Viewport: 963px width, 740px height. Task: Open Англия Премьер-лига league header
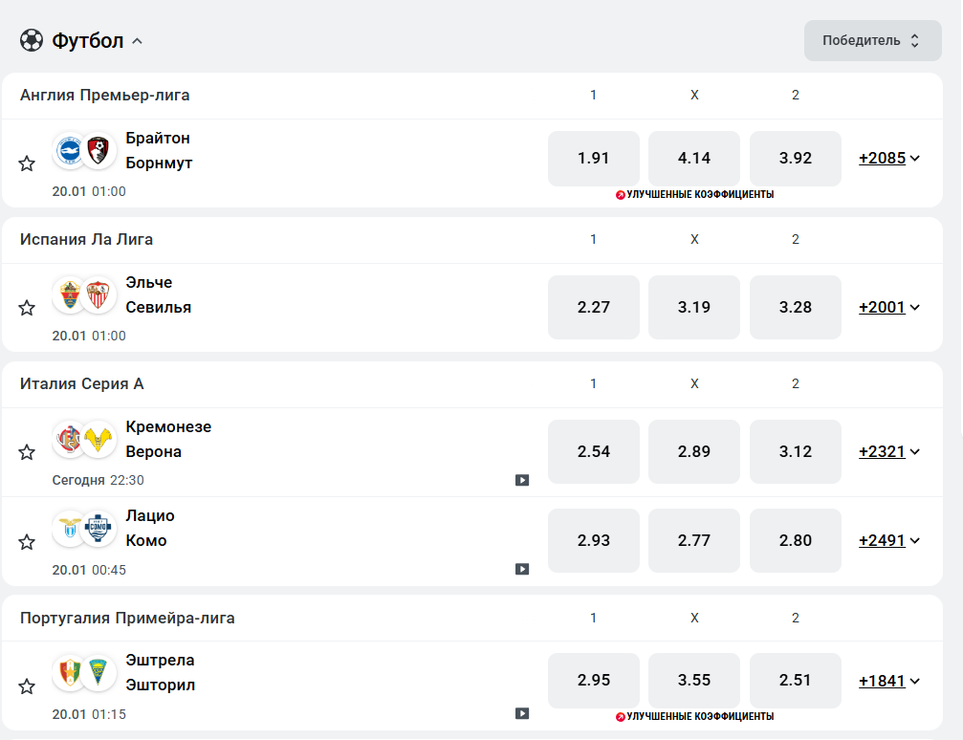105,95
